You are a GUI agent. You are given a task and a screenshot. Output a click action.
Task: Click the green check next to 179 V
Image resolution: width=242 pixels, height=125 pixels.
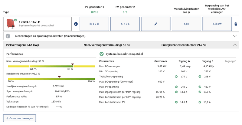(x=176, y=77)
